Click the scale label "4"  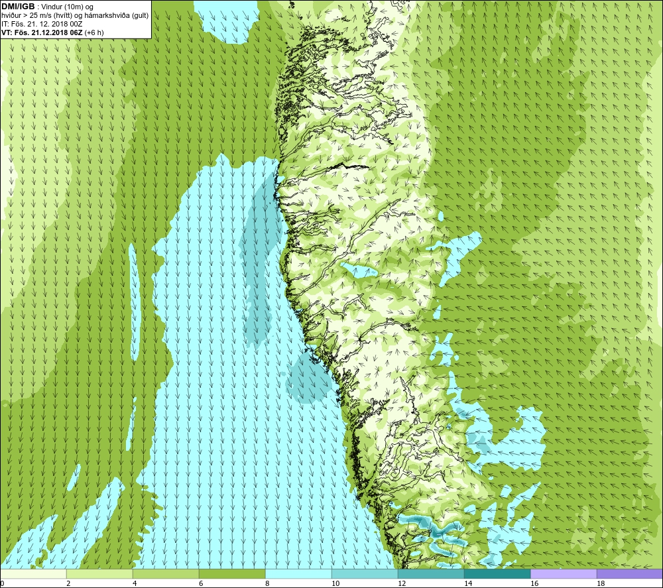pos(135,584)
